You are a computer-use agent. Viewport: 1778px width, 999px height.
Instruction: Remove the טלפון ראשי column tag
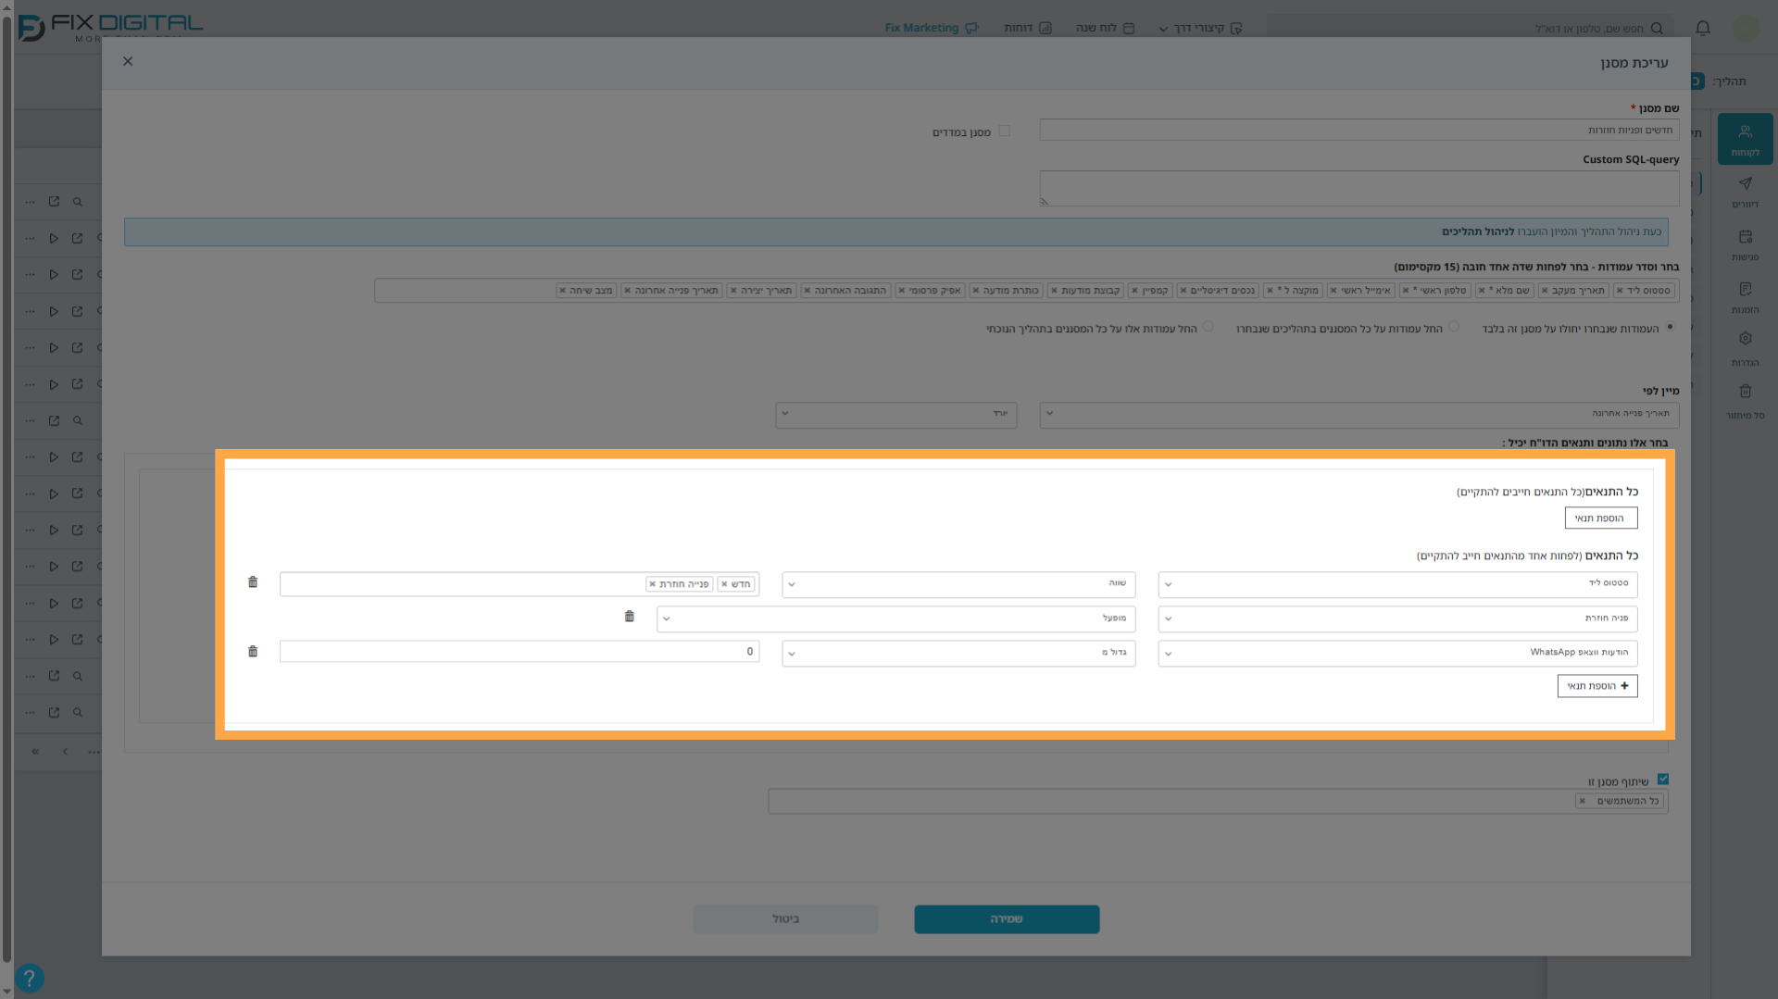tap(1406, 291)
